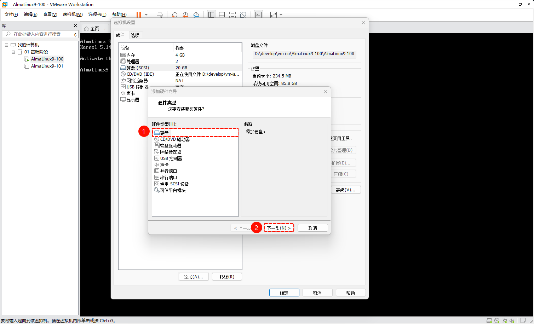Click the sound device status bar icon

512,320
